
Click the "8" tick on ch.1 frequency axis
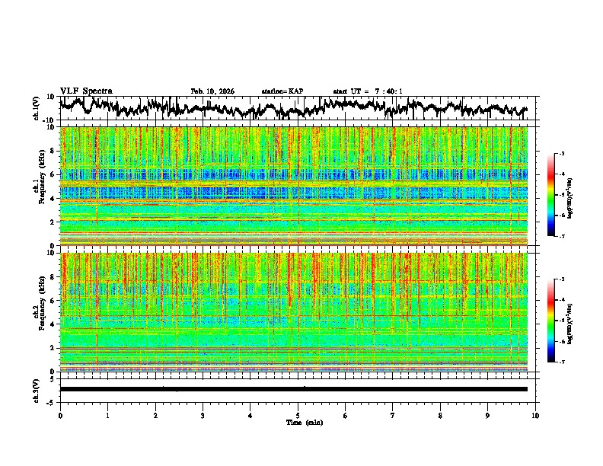[x=53, y=151]
